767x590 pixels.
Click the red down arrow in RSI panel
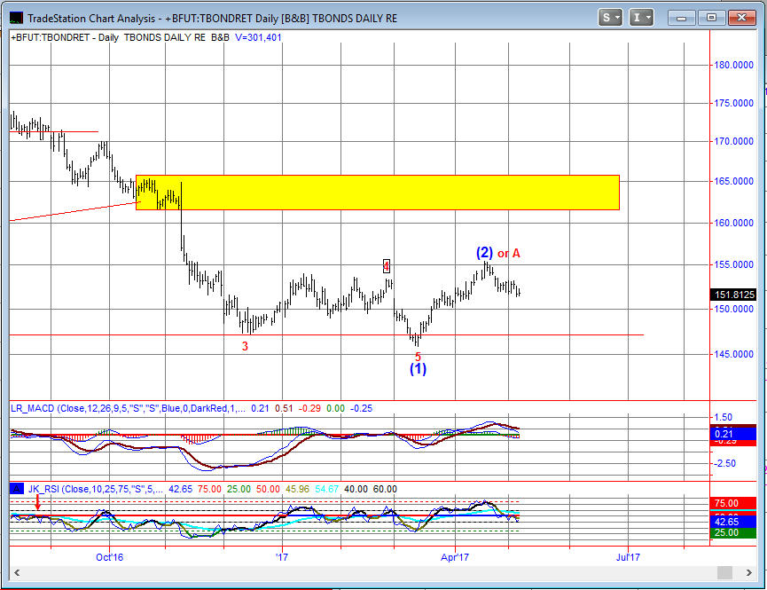(x=37, y=502)
